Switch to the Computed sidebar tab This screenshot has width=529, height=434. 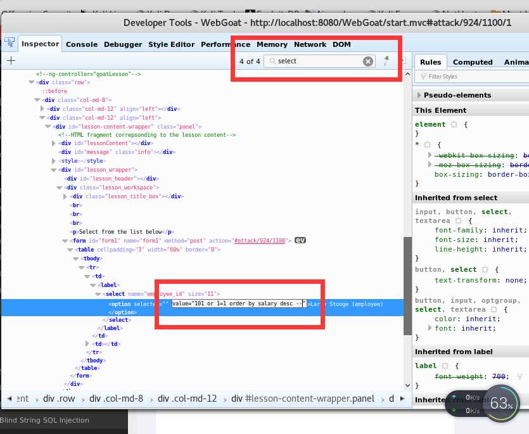[x=473, y=62]
